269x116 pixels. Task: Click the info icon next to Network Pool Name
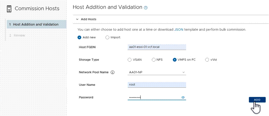coord(113,72)
